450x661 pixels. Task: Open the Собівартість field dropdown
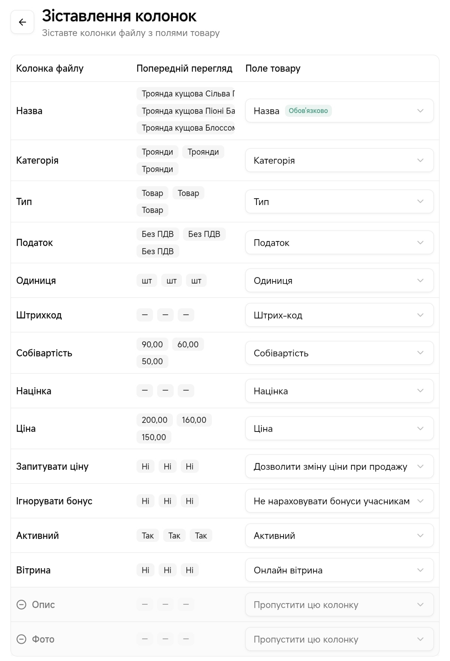point(339,353)
